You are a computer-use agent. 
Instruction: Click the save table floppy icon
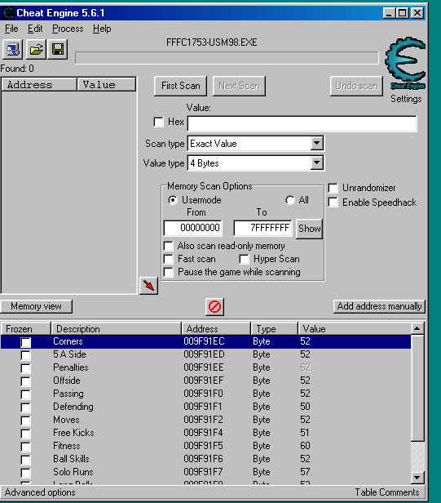[x=58, y=49]
